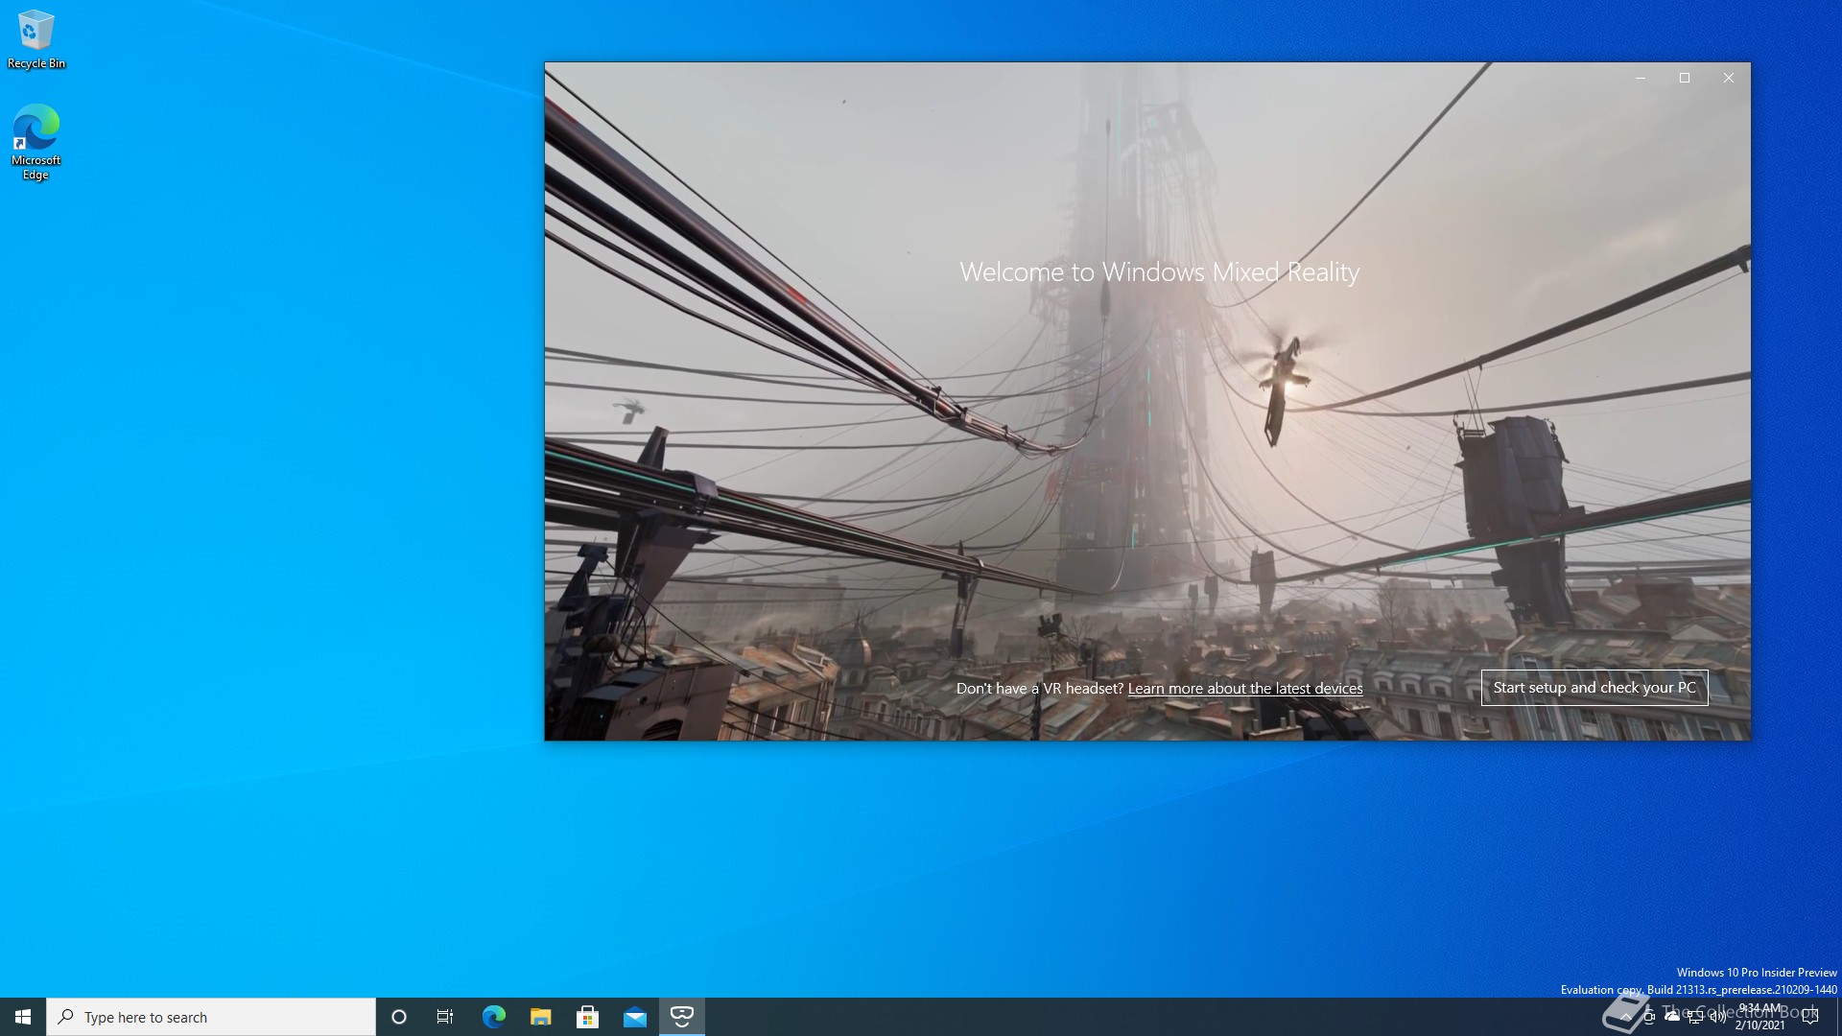Select Microsoft Edge desktop shortcut
The height and width of the screenshot is (1036, 1842).
(x=36, y=142)
